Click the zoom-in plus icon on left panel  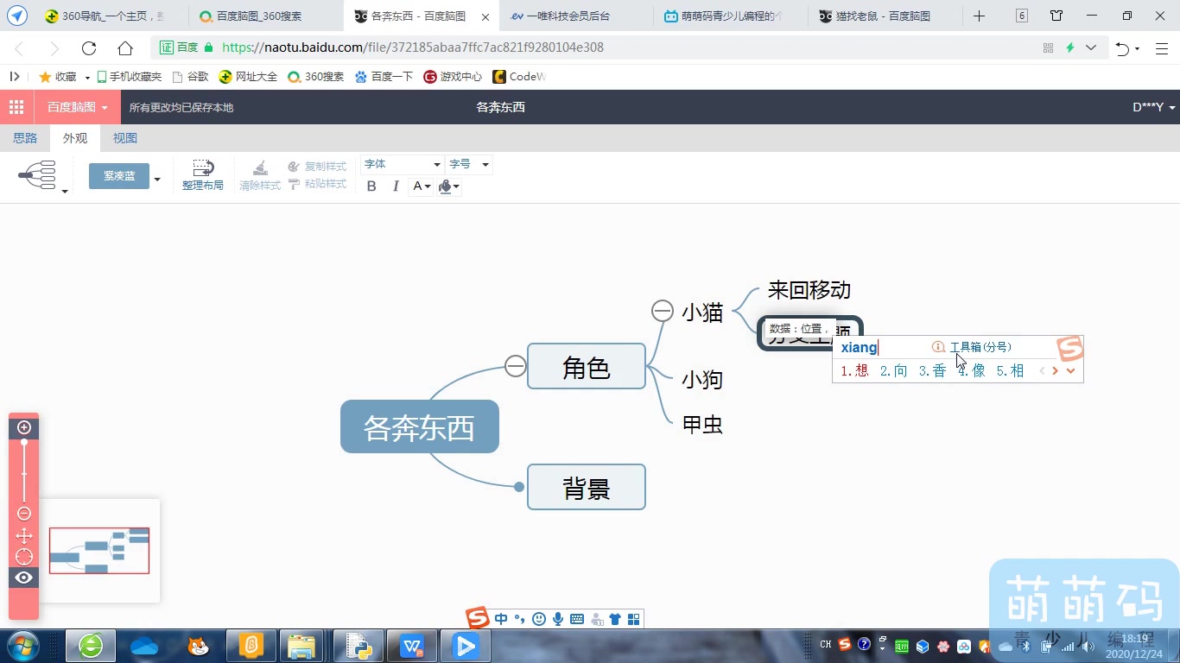[x=23, y=427]
